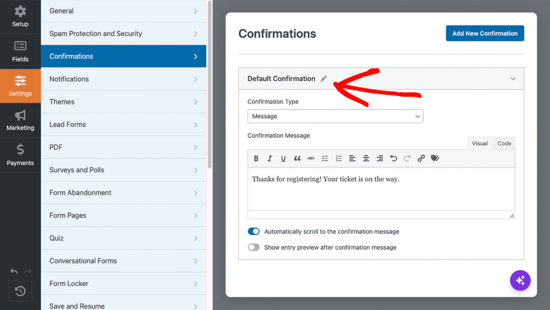
Task: Center align text in editor
Action: 366,158
